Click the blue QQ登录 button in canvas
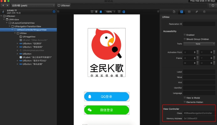 106,97
